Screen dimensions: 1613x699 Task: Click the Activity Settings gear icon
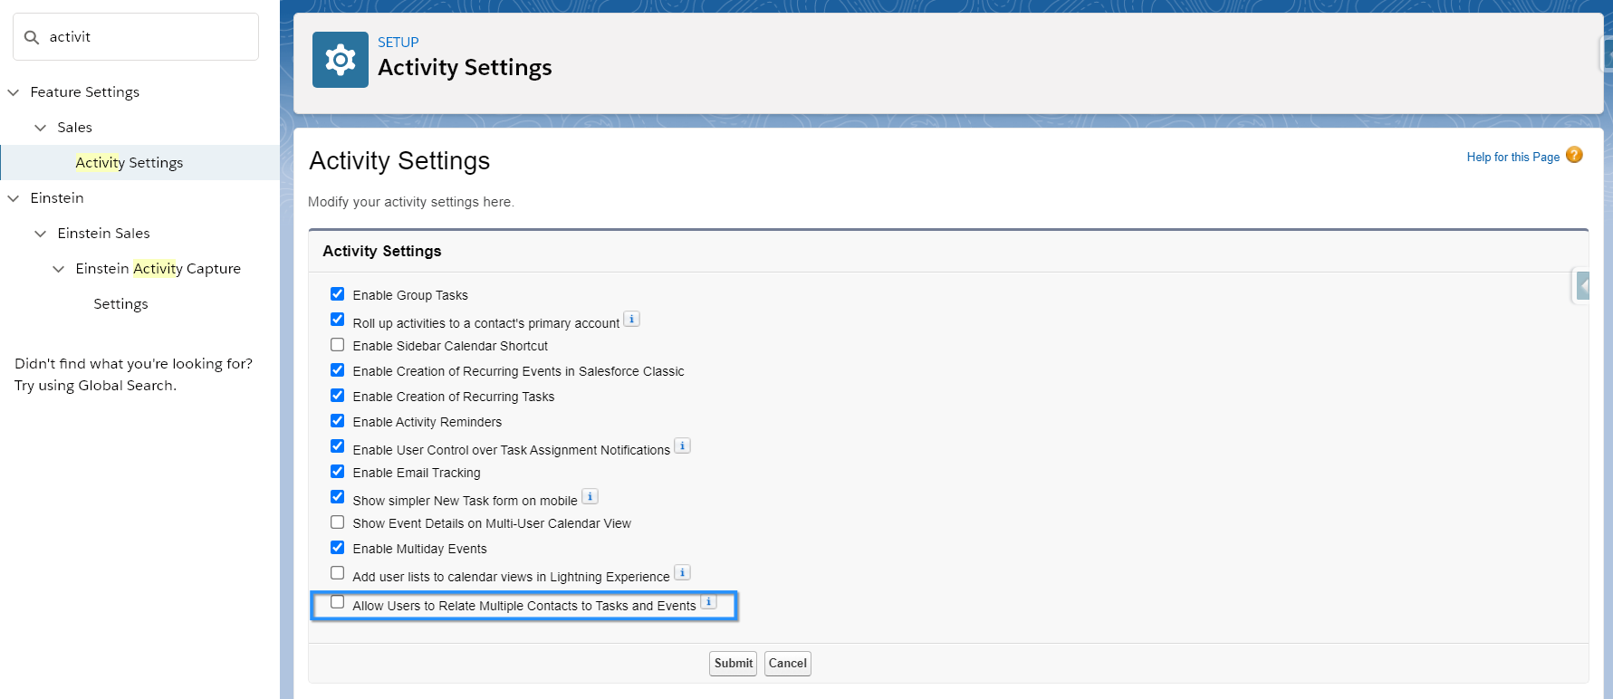click(x=340, y=60)
